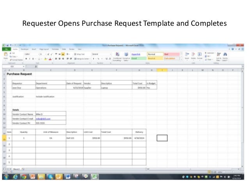Image resolution: width=249 pixels, height=187 pixels.
Task: Click the Paste icon in Clipboard group
Action: 6,54
